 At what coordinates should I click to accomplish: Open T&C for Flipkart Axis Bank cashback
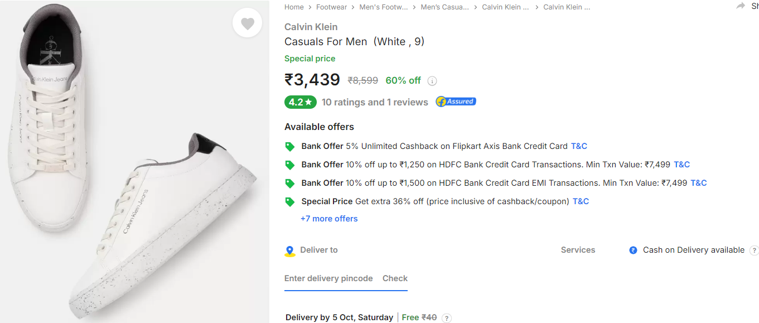(x=579, y=146)
